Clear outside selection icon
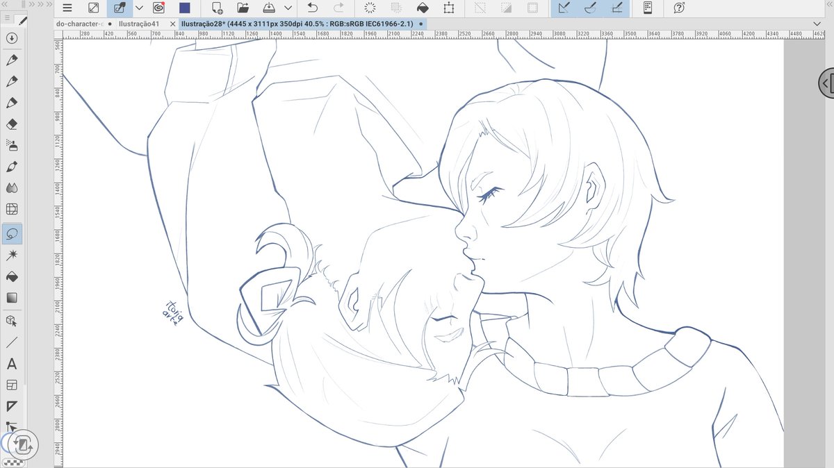Image resolution: width=834 pixels, height=468 pixels. [x=396, y=8]
